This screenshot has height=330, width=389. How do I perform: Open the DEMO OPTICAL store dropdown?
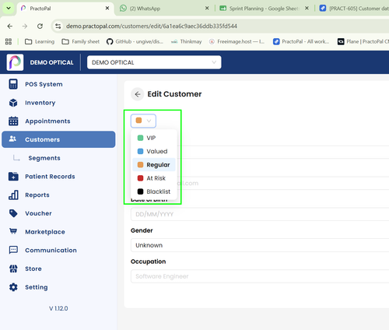(154, 62)
